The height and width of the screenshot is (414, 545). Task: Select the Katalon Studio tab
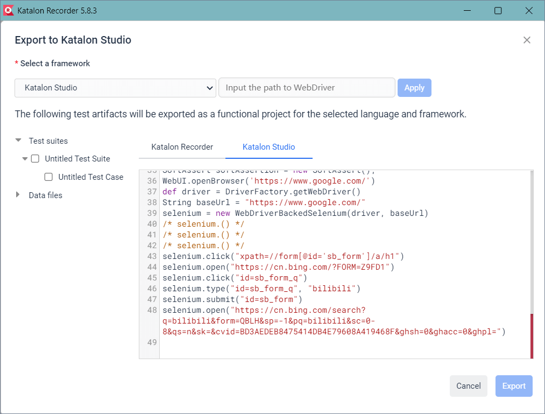[x=268, y=147]
